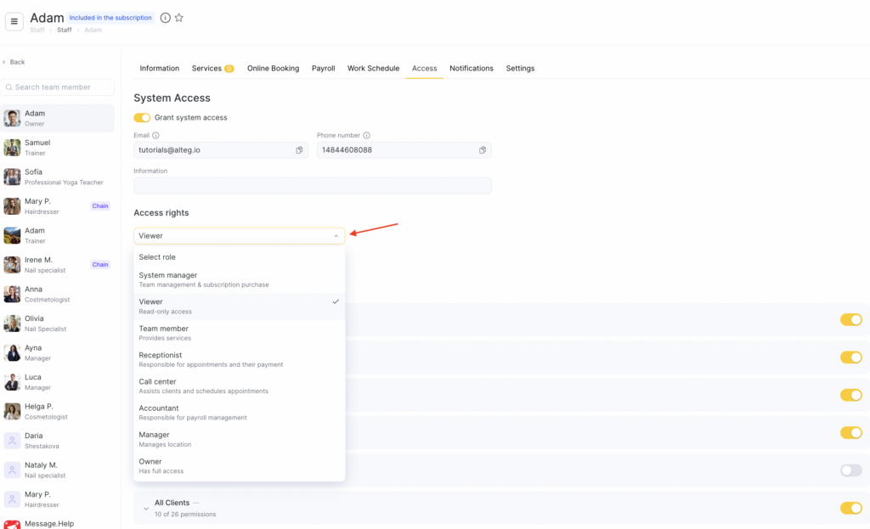Copy the phone number with copy icon
870x529 pixels.
[x=483, y=150]
